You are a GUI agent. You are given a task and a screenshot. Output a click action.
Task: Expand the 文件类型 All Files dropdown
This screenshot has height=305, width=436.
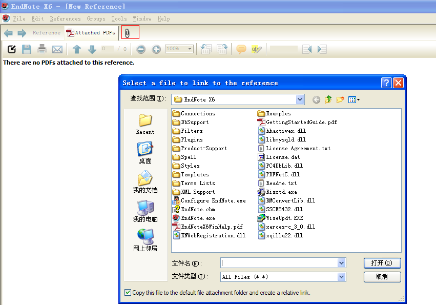[x=341, y=277]
